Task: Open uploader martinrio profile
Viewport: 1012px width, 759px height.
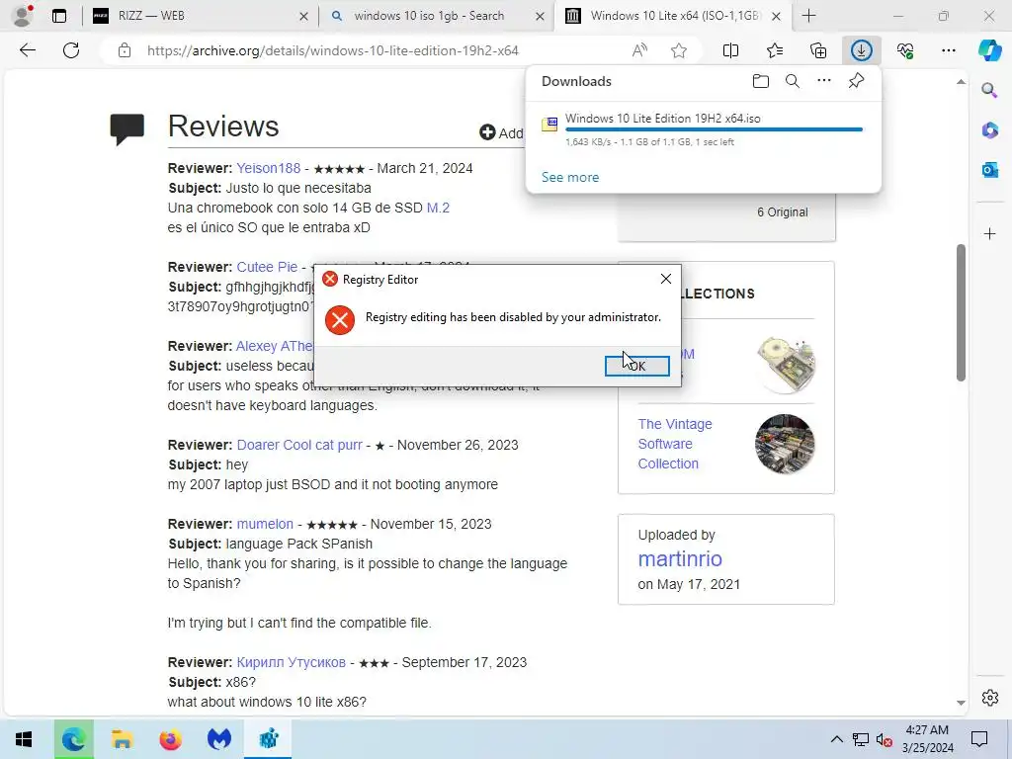Action: [x=680, y=558]
